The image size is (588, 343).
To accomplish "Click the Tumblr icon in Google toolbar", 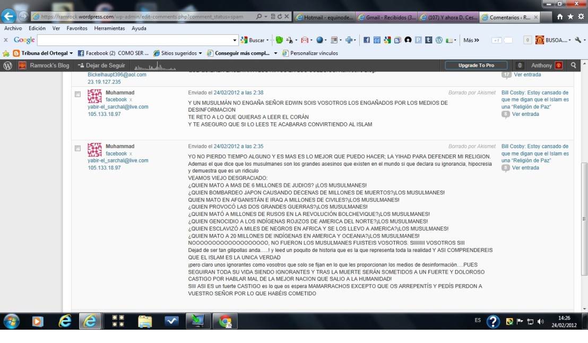I will tap(428, 40).
